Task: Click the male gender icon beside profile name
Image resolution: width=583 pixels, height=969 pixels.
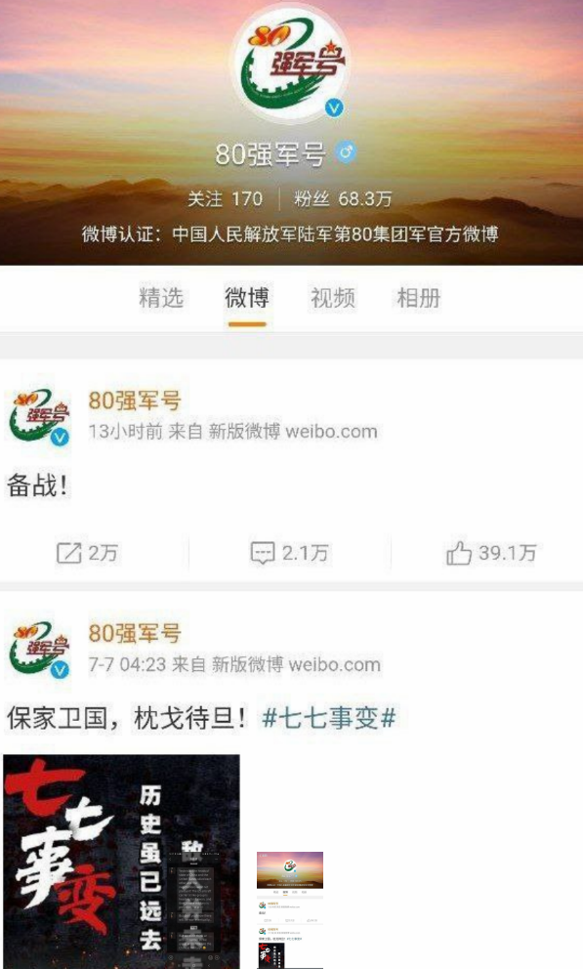Action: pos(346,151)
